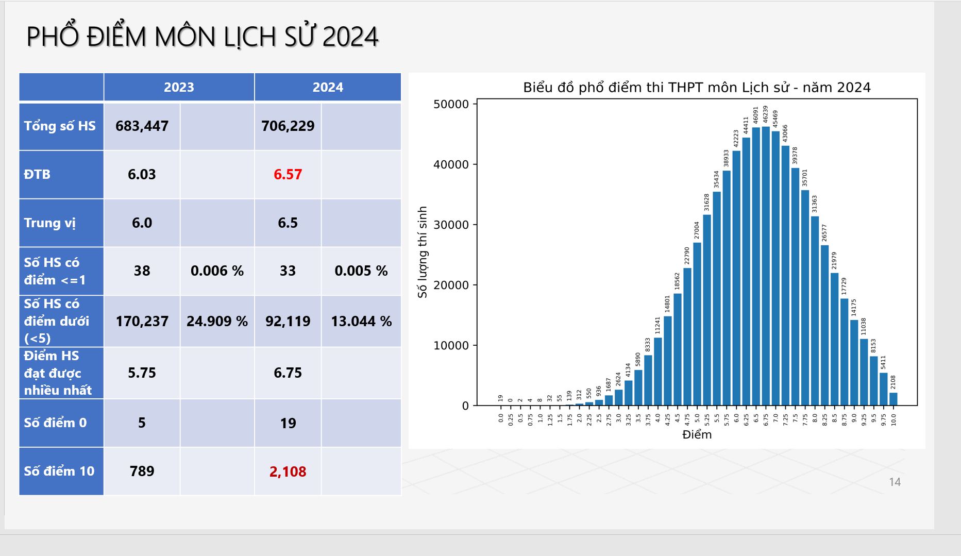Select the 683,447 cell
The width and height of the screenshot is (961, 556).
(142, 126)
